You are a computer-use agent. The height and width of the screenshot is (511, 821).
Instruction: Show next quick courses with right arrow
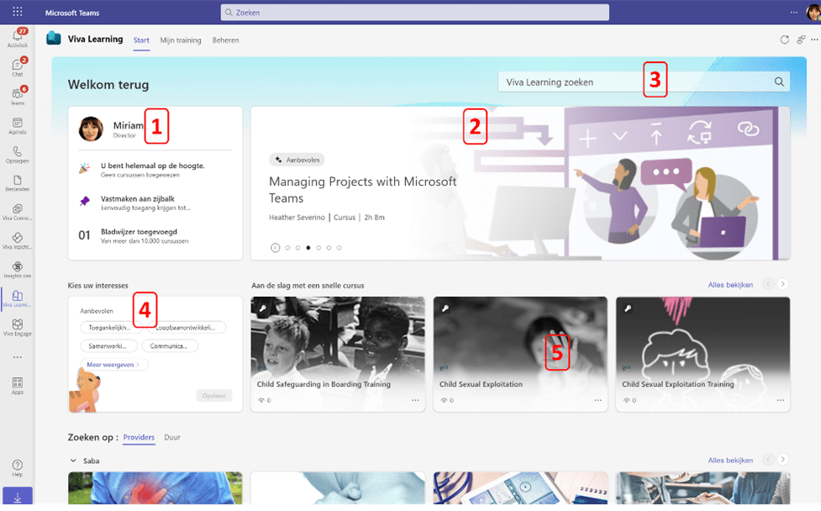[x=783, y=284]
